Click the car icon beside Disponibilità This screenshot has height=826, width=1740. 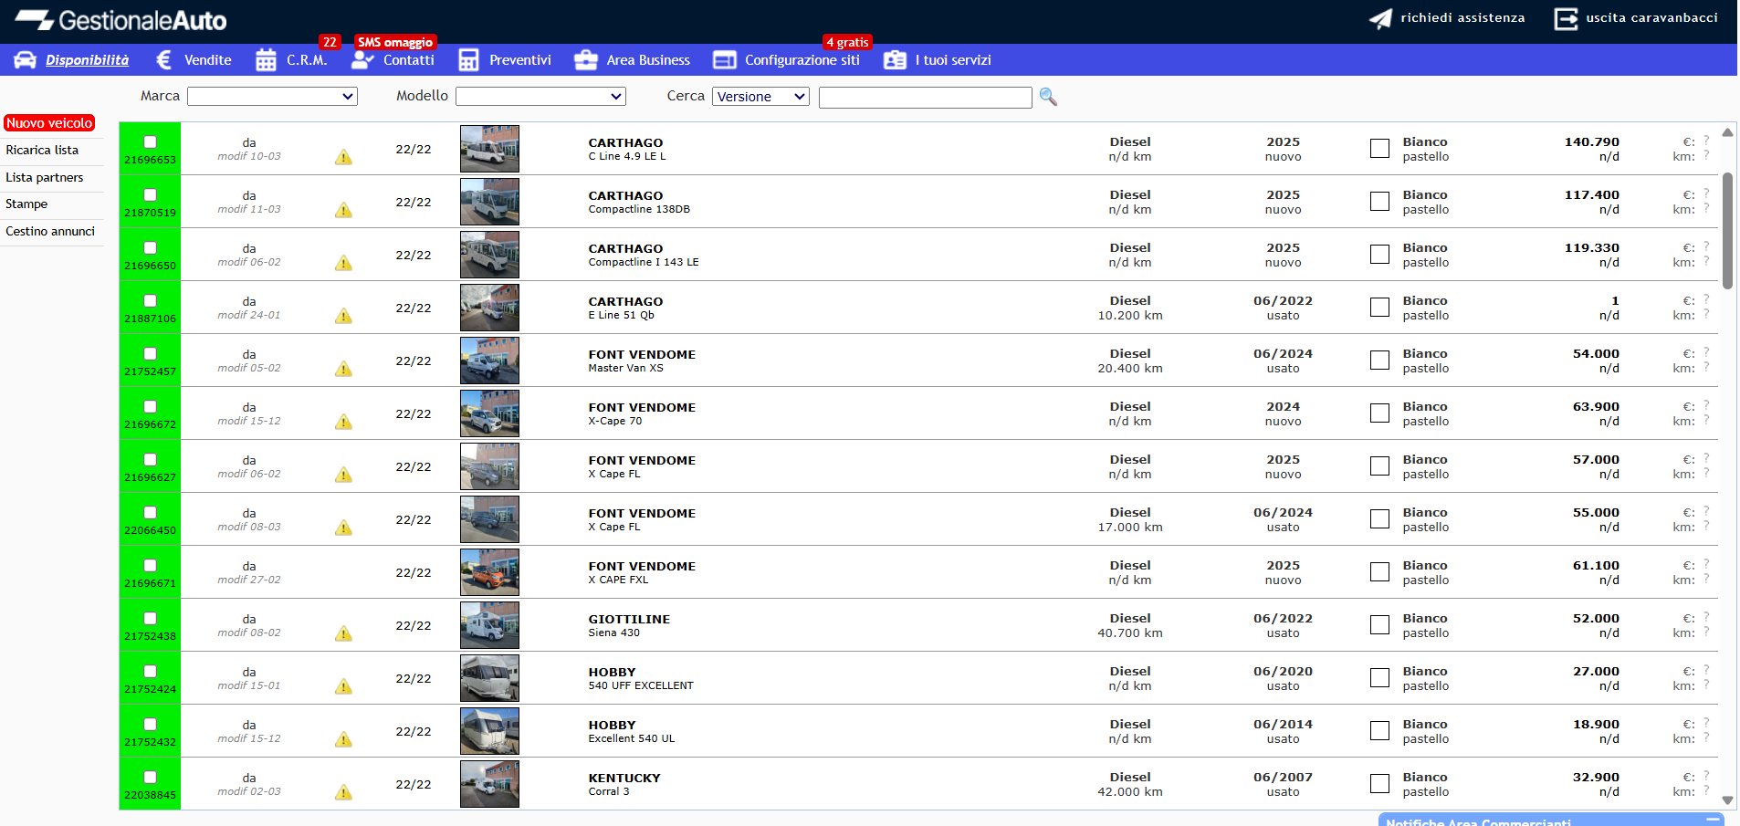(26, 60)
